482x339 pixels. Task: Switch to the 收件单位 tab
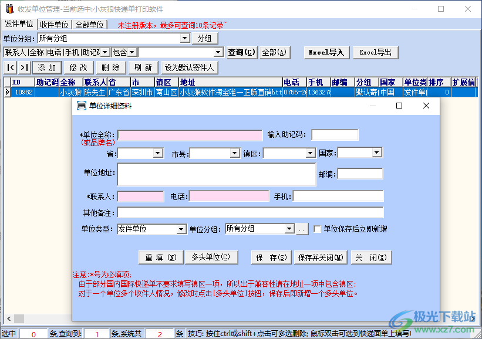55,25
